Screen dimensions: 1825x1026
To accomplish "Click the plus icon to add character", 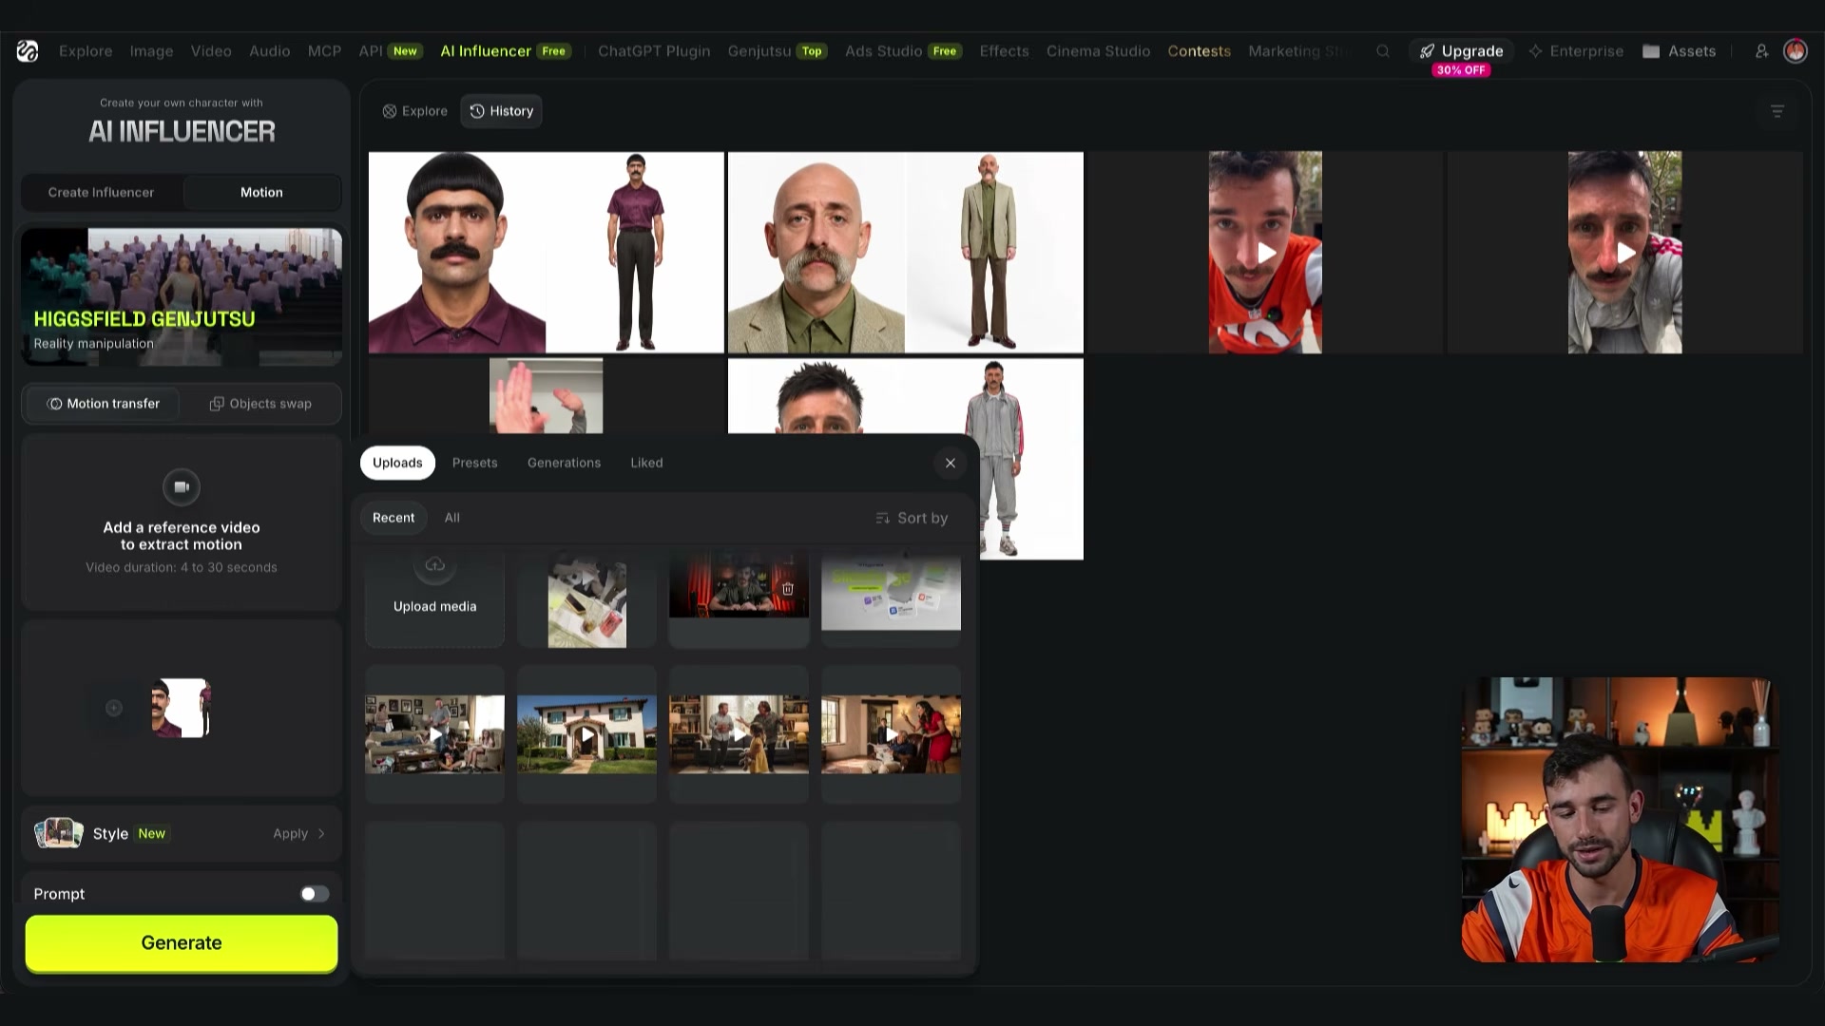I will (x=114, y=708).
